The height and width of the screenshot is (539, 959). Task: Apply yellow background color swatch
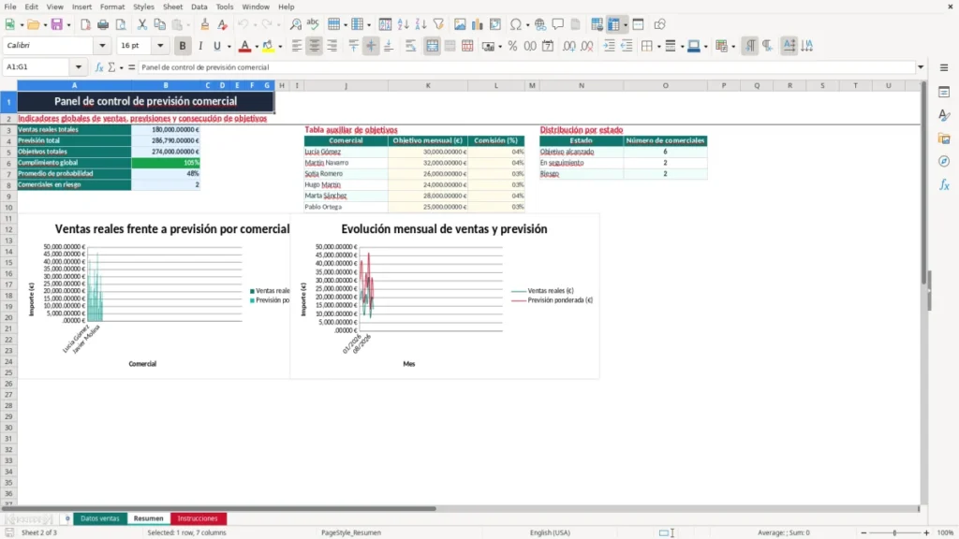268,46
